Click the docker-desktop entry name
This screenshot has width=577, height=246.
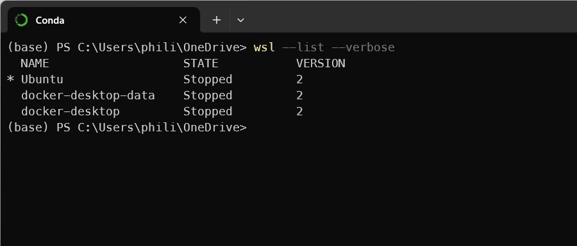[71, 111]
